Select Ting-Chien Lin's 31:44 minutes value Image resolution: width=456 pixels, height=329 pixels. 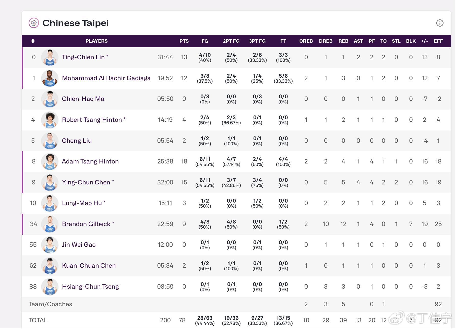click(165, 57)
